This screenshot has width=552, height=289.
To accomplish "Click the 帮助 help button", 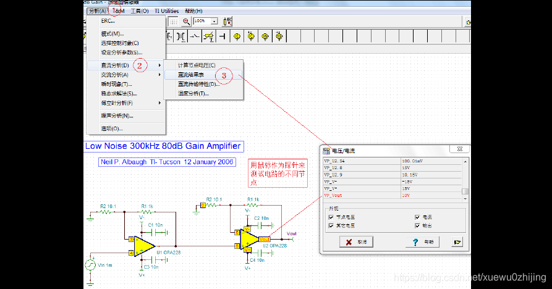I will (422, 242).
